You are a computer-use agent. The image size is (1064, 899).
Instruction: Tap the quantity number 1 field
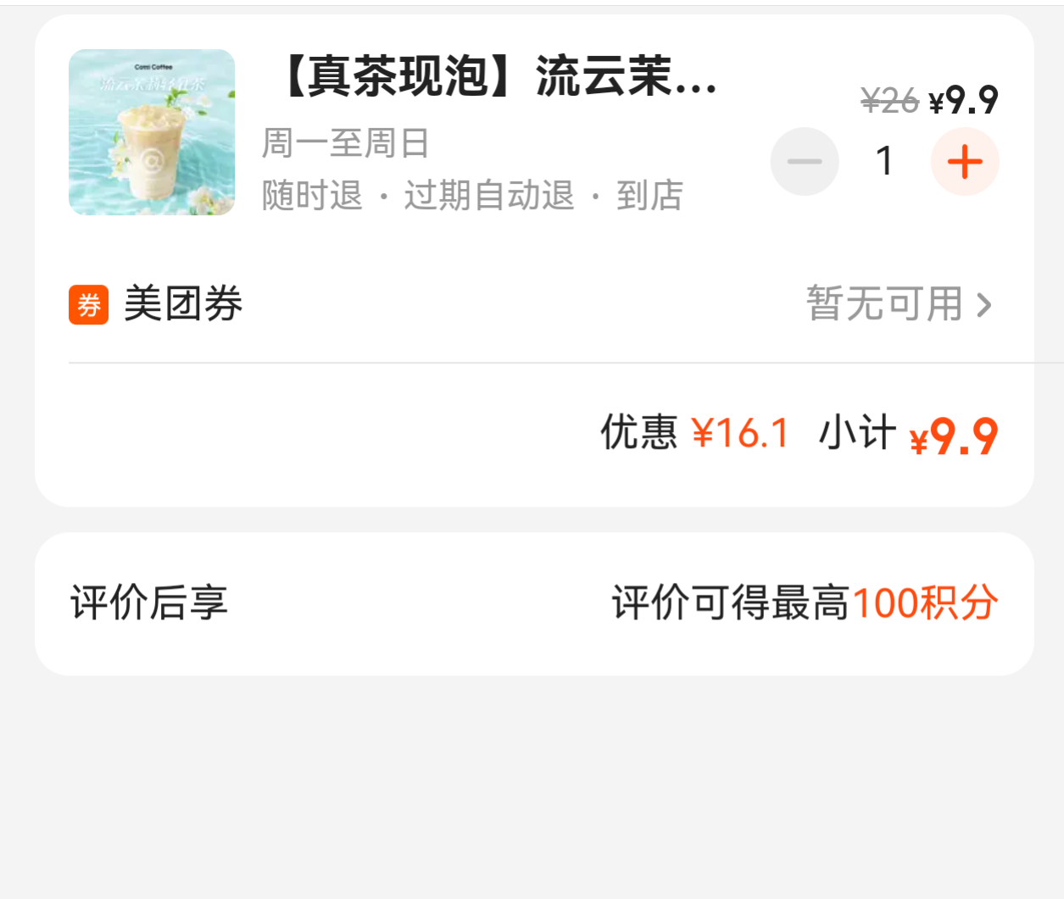click(885, 161)
